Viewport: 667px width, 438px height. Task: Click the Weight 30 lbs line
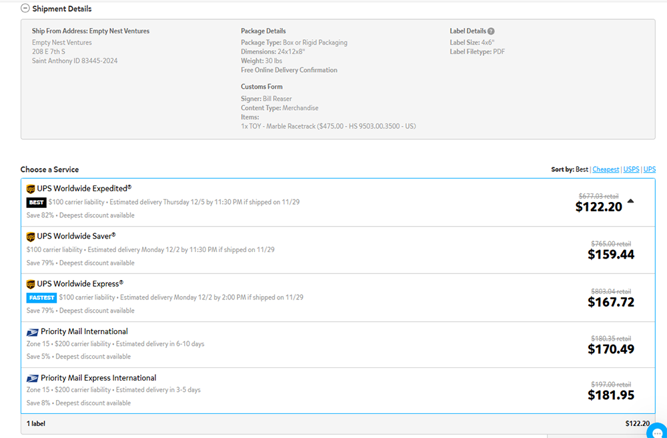[x=261, y=61]
